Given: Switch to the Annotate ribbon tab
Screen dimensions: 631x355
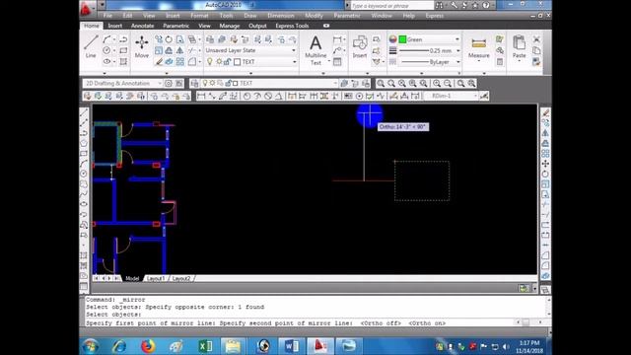Looking at the screenshot, I should [x=142, y=26].
